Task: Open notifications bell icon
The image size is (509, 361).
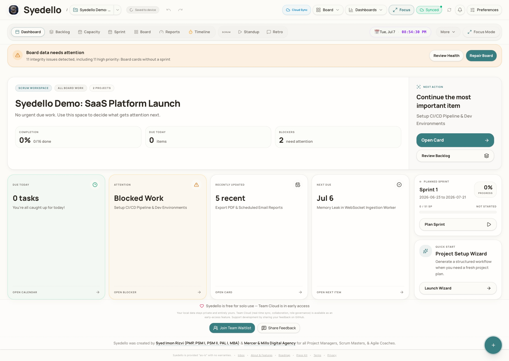Action: pos(460,10)
